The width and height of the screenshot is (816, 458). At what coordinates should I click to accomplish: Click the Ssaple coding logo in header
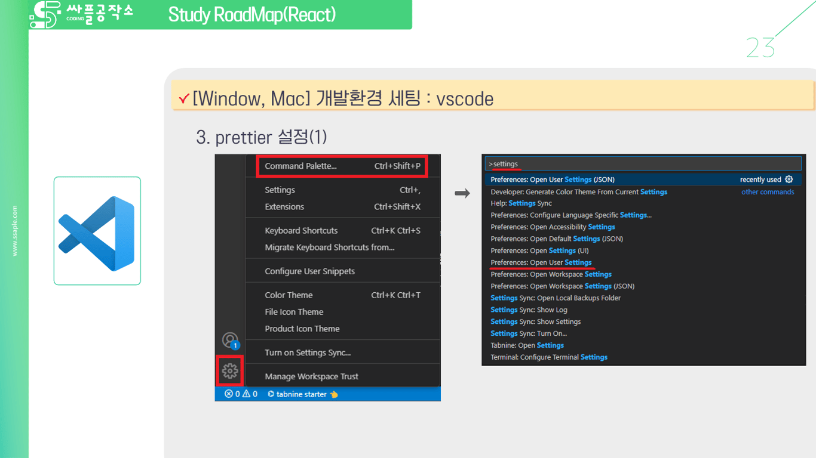click(81, 14)
